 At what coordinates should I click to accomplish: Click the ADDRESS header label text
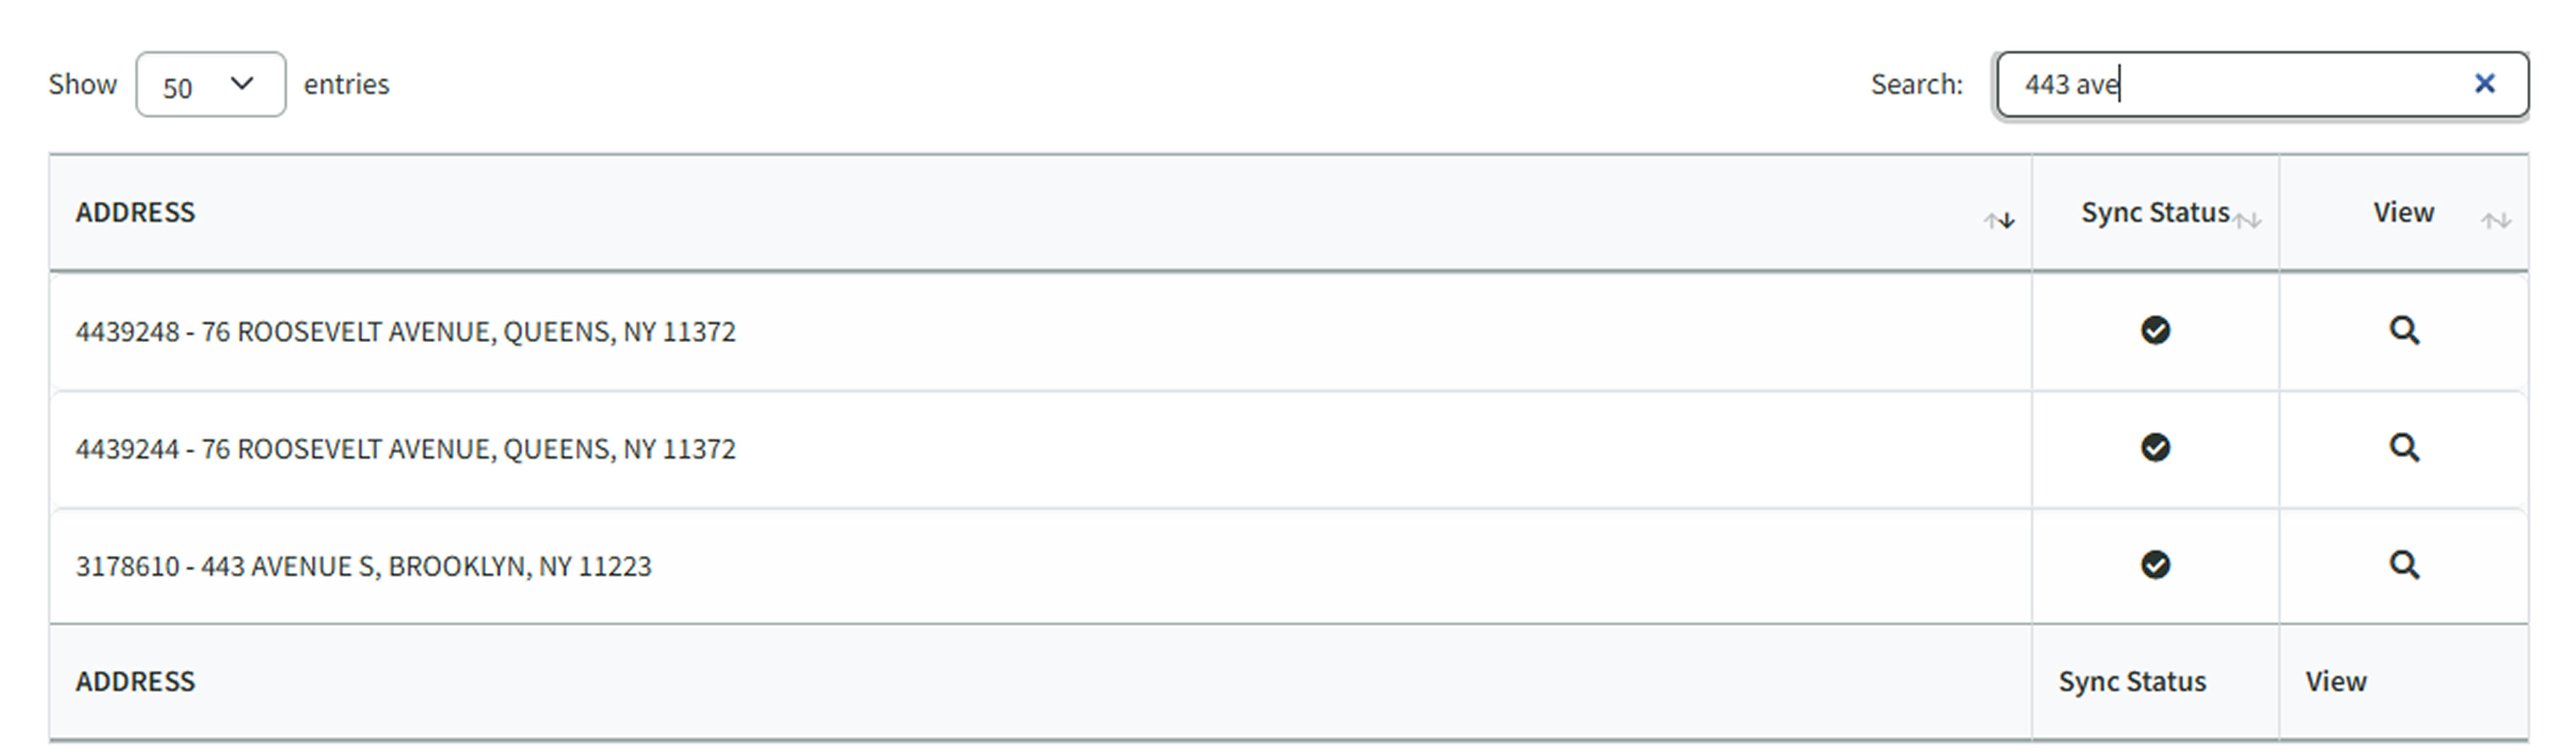(135, 213)
